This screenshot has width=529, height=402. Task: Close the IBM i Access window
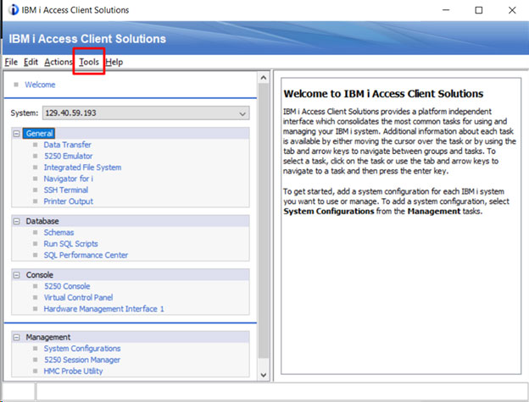coord(512,10)
